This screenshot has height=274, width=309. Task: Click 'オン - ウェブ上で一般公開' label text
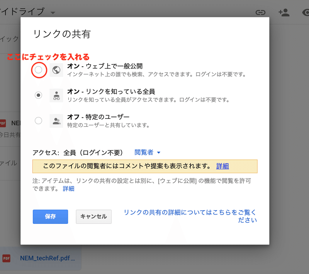point(105,66)
